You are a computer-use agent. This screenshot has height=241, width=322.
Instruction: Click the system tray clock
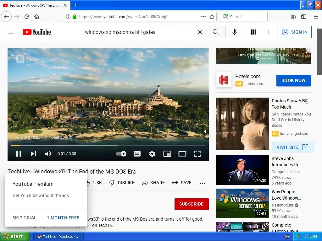click(310, 236)
